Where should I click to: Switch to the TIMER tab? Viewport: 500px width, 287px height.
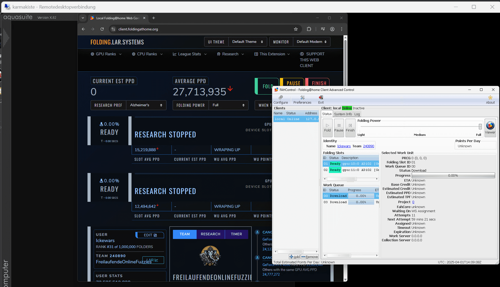coord(236,234)
